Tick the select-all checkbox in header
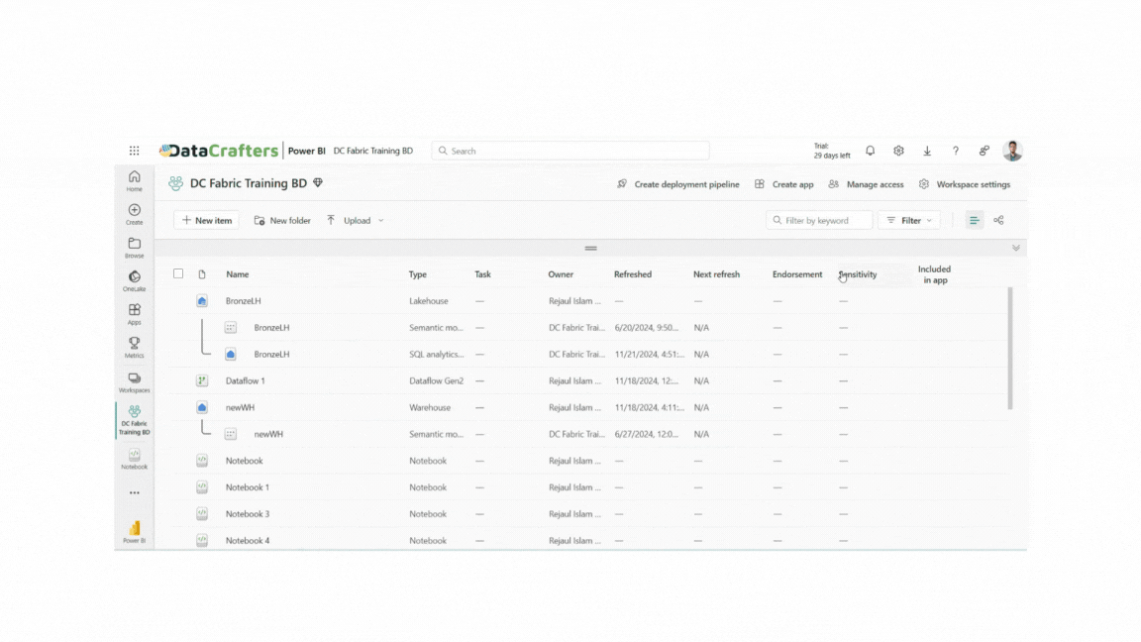Image resolution: width=1141 pixels, height=642 pixels. pos(178,273)
